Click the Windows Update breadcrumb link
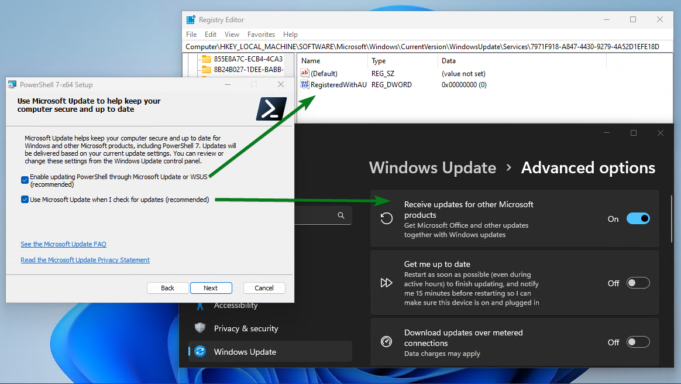This screenshot has width=681, height=384. 432,167
